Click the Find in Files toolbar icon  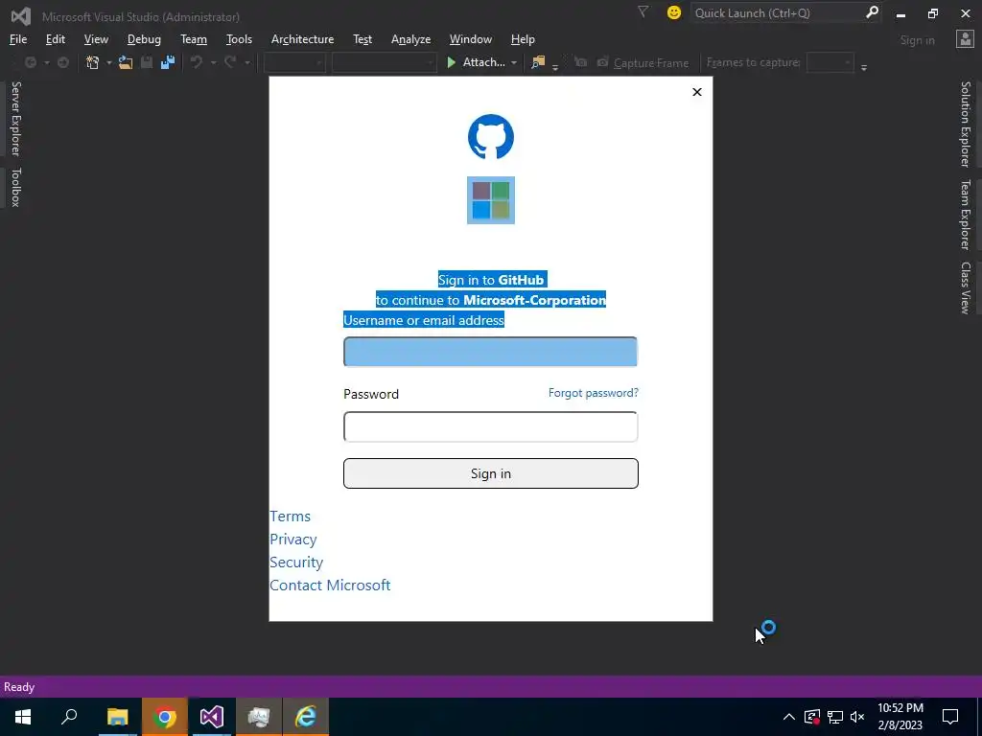coord(538,62)
